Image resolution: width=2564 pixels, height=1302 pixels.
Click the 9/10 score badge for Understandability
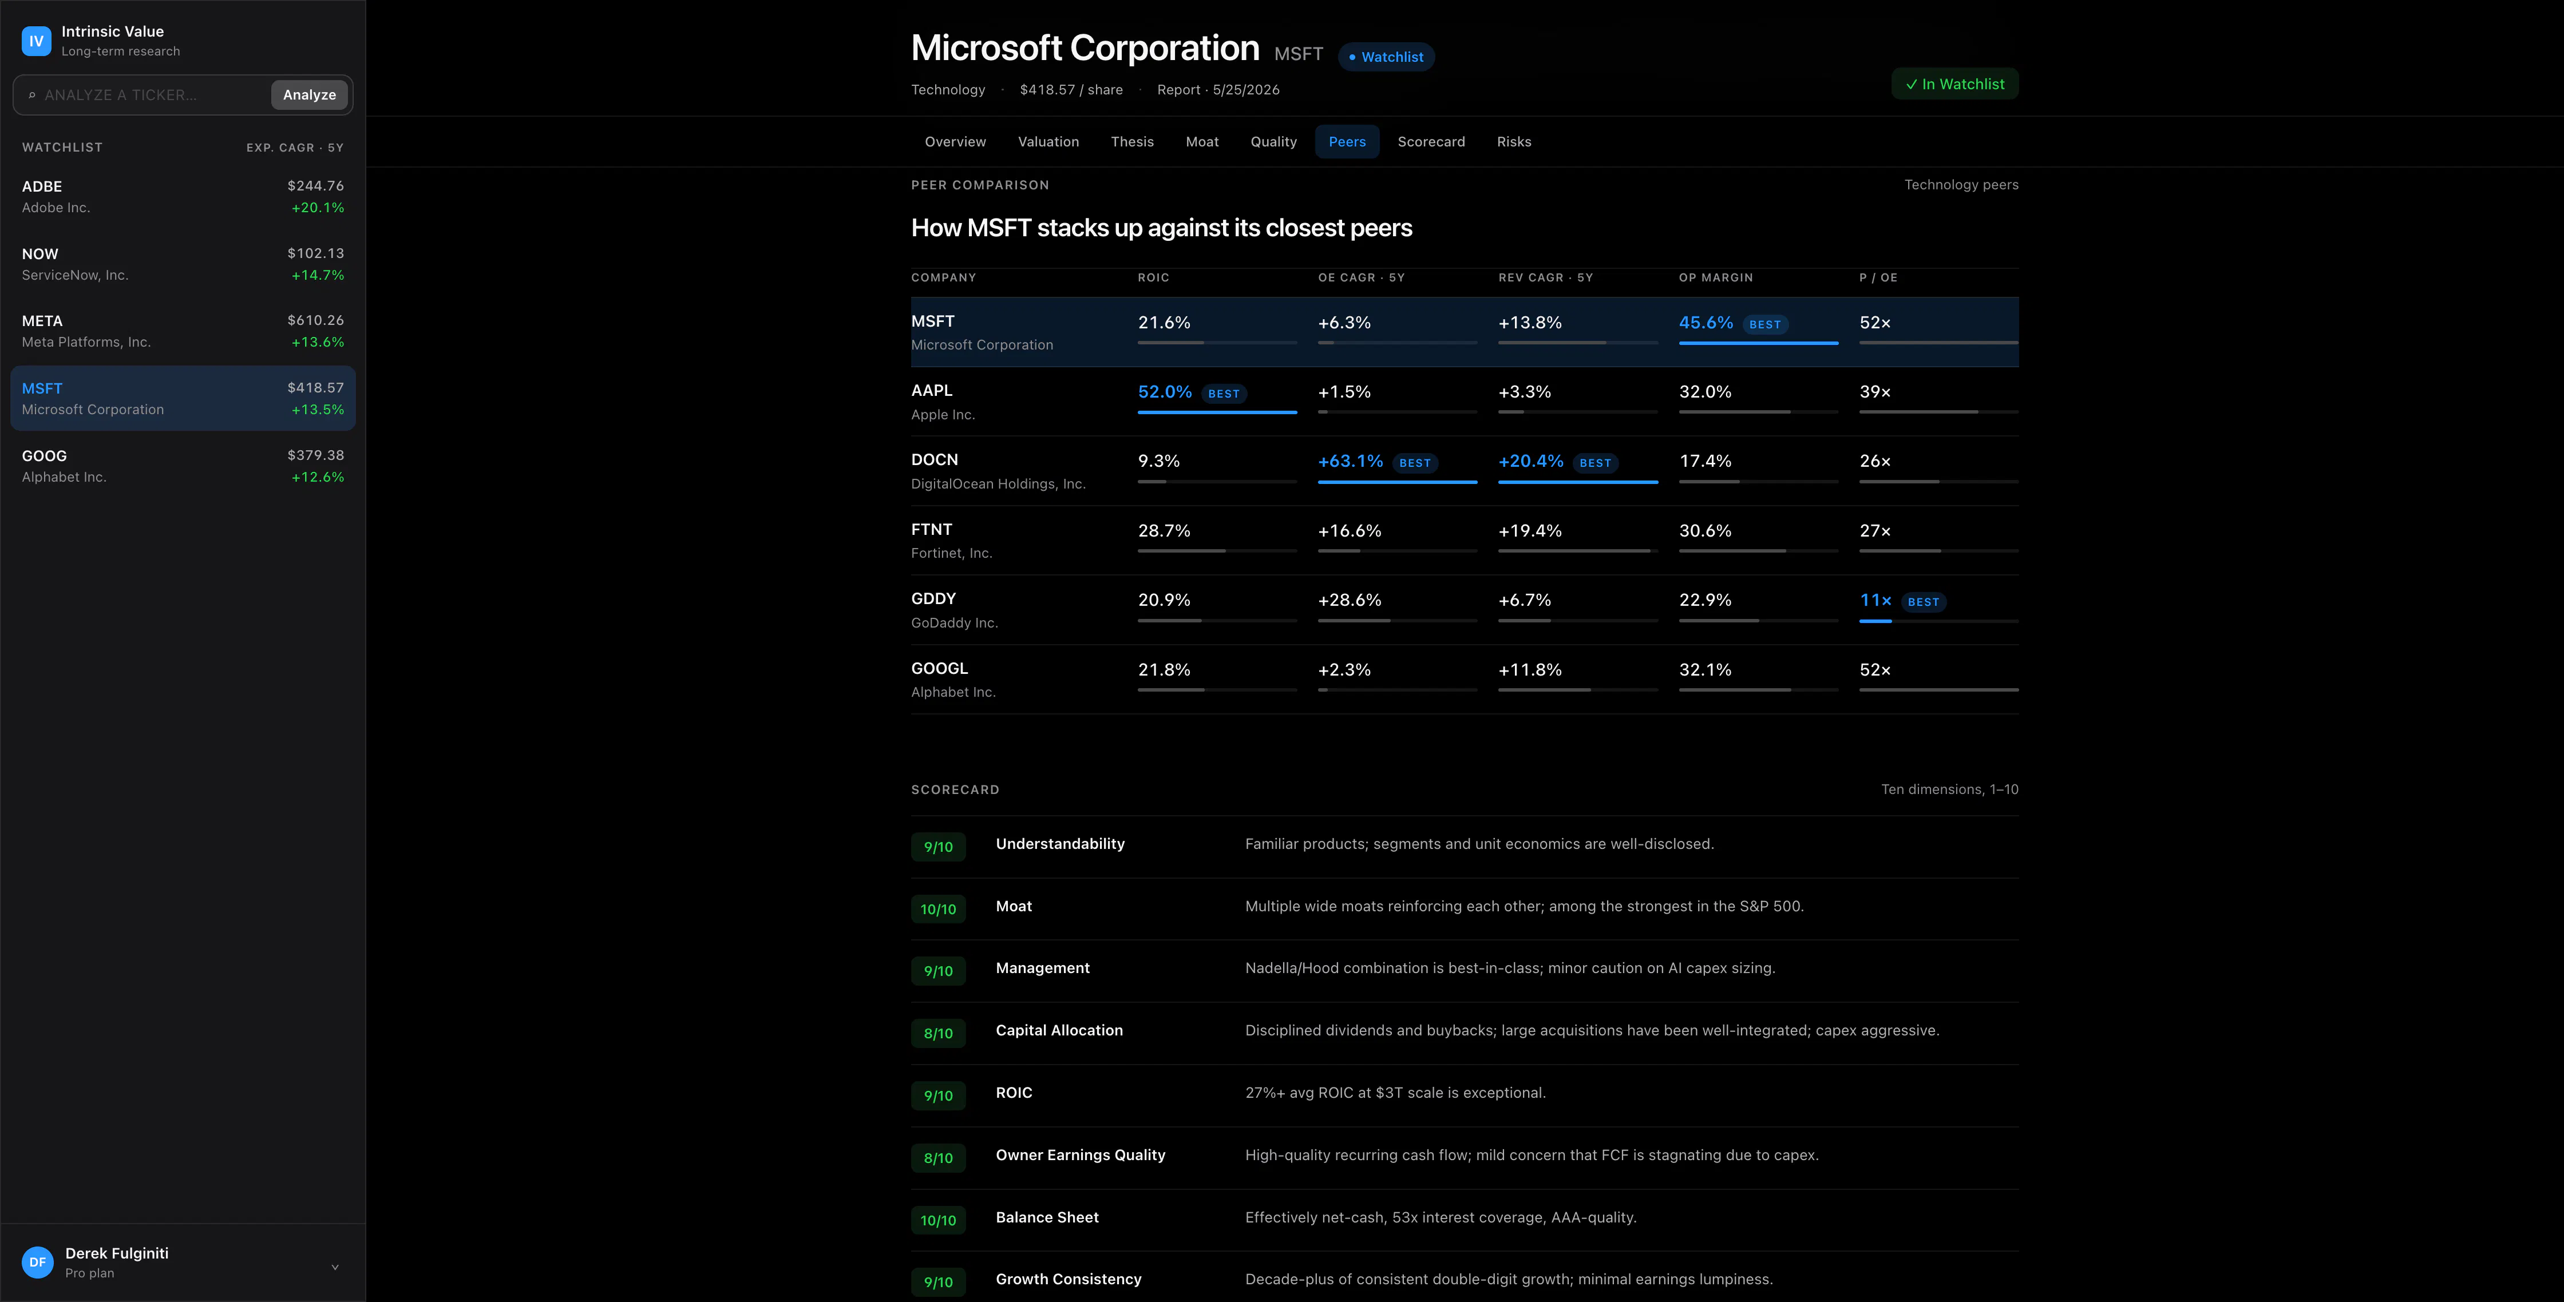(x=939, y=847)
